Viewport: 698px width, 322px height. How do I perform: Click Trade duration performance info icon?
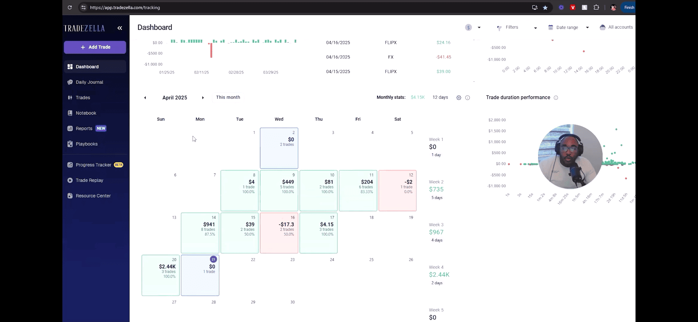click(556, 98)
